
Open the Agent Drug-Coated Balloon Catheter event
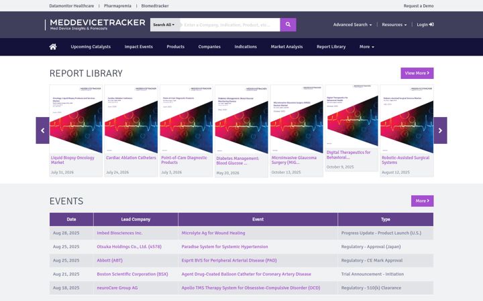tap(246, 274)
